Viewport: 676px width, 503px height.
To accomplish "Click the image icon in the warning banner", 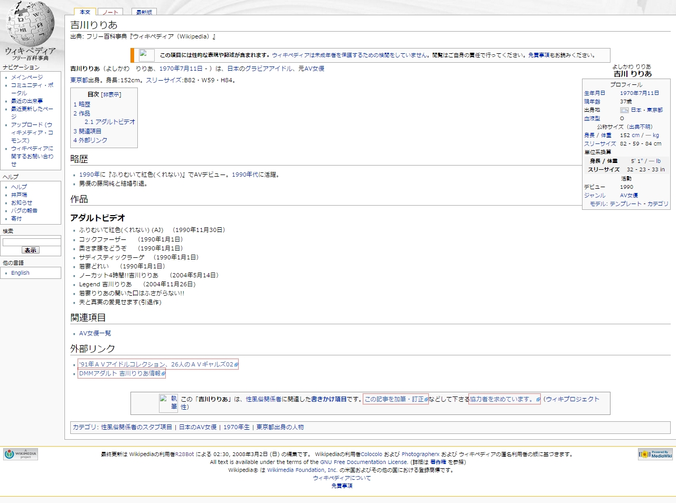I will click(146, 55).
